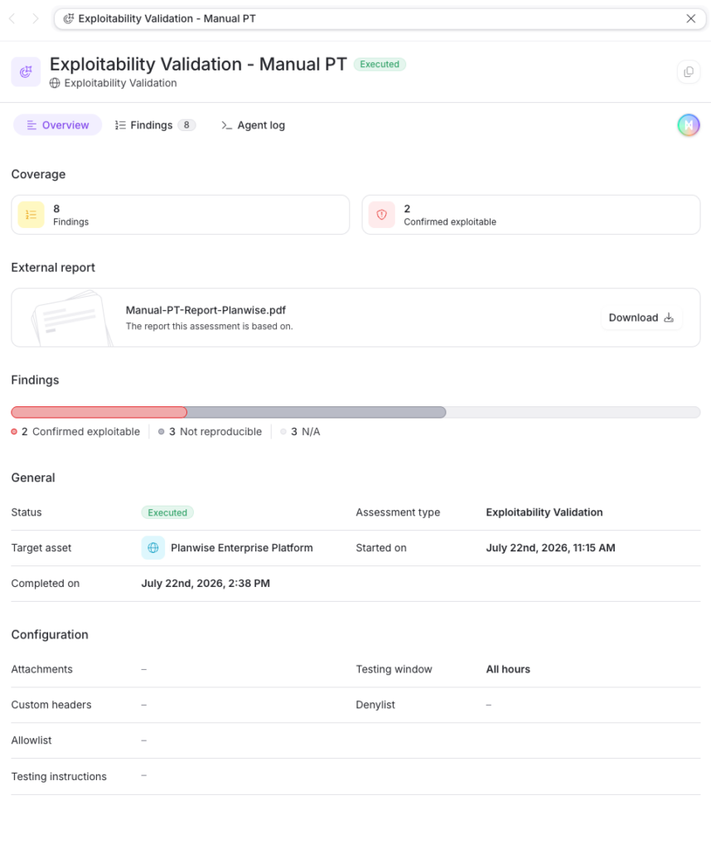
Task: Click the yellow findings list icon
Action: [31, 215]
